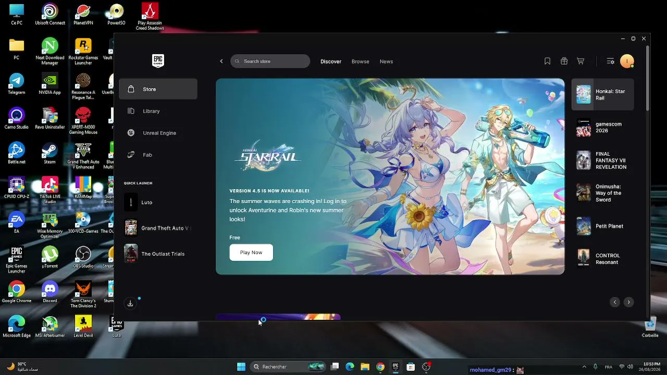This screenshot has width=667, height=375.
Task: Launch Luto from Quick Launch
Action: coord(158,202)
